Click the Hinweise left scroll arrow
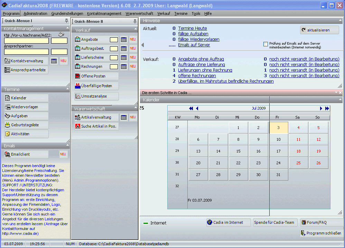This screenshot has height=248, width=345. pos(142,45)
